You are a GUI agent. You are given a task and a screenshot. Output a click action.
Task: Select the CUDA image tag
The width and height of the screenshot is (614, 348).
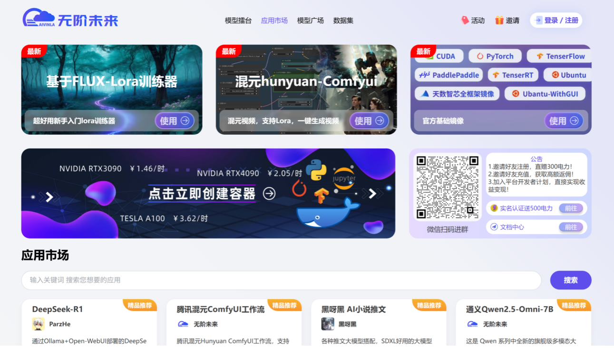pos(439,56)
